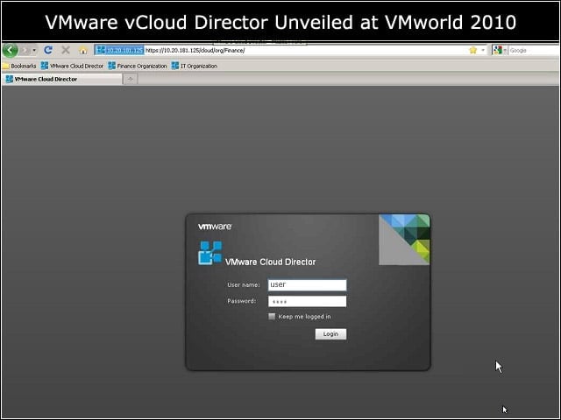Click the site identity badge 10.20.181.125
Viewport: 561px width, 420px height.
(120, 51)
